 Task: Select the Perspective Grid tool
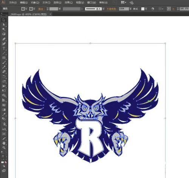coord(4,100)
